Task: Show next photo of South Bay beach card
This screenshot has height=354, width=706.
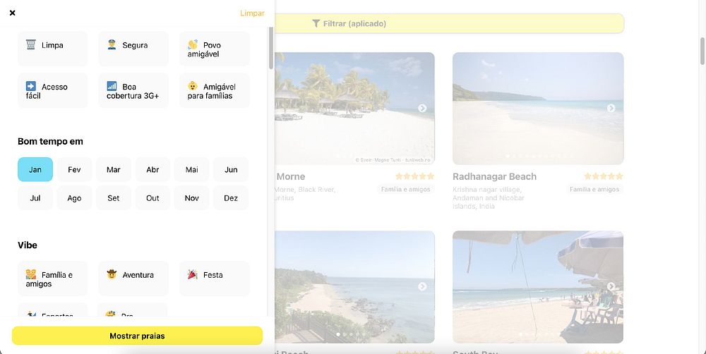Action: pyautogui.click(x=611, y=286)
